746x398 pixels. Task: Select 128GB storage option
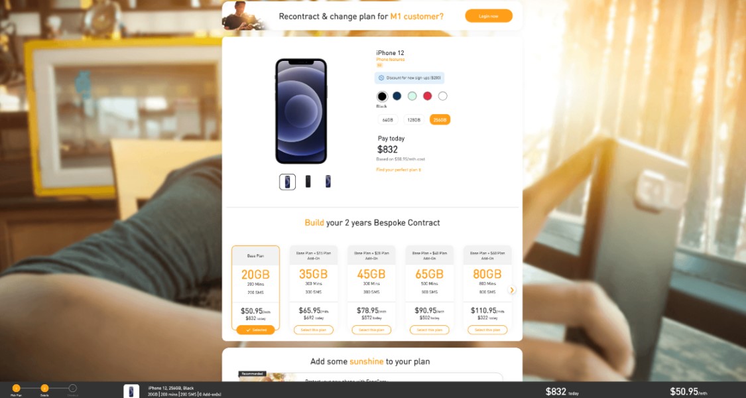(x=414, y=120)
